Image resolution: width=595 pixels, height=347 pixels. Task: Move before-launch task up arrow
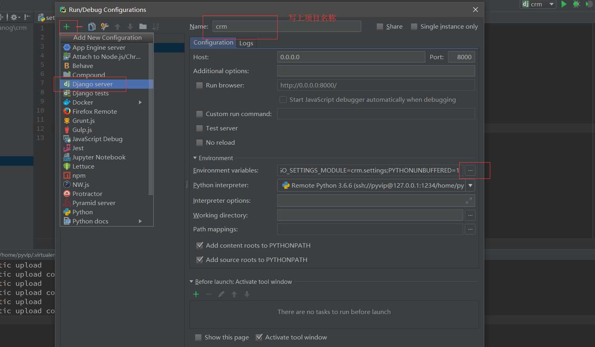pyautogui.click(x=234, y=294)
